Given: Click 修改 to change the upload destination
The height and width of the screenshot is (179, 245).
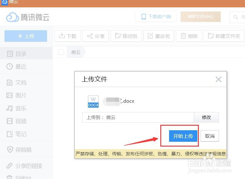Looking at the screenshot, I should (206, 118).
